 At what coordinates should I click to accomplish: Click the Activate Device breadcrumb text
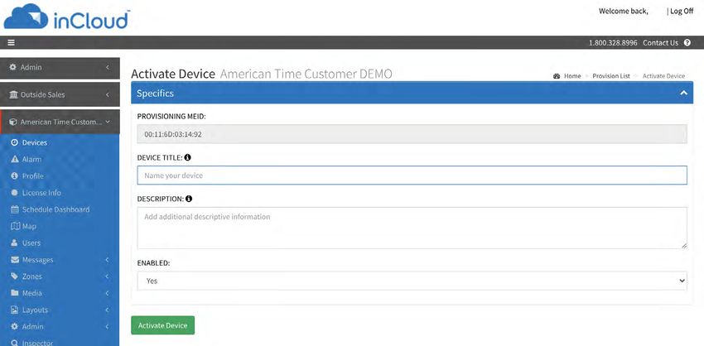point(663,76)
